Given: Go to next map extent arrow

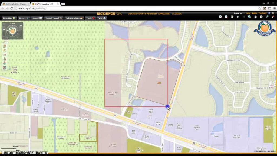Looking at the screenshot, I should point(244,17).
